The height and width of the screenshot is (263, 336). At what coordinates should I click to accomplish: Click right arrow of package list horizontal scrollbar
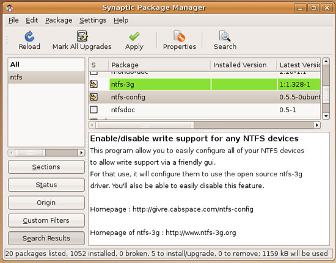(317, 125)
